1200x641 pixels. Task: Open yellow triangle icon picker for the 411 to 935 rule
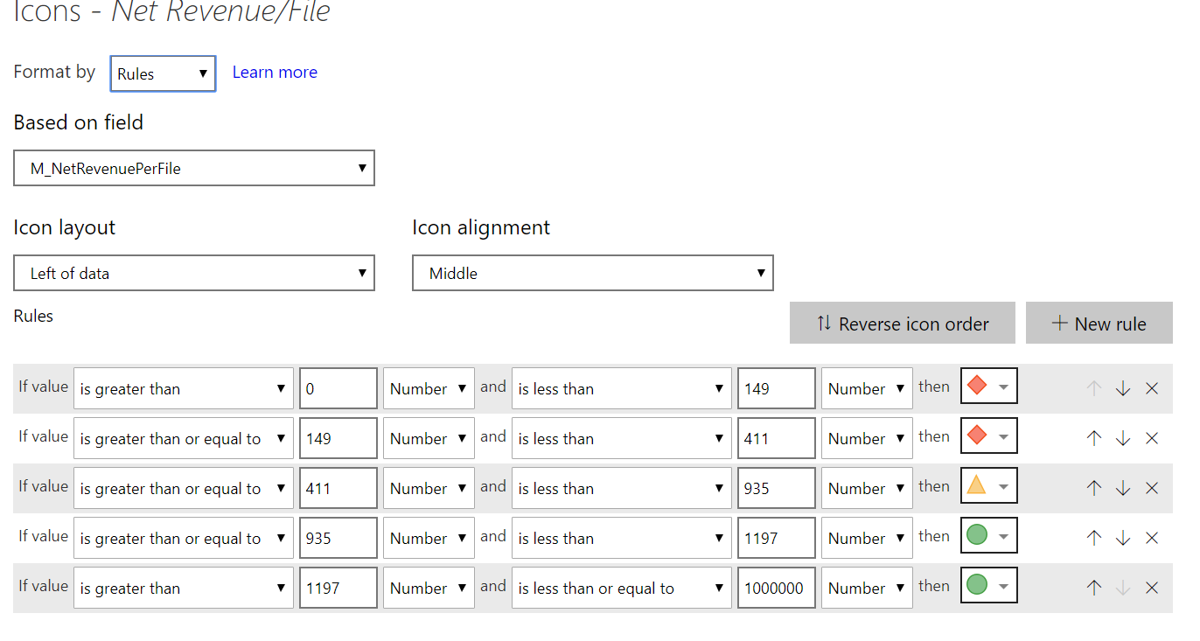tap(989, 485)
